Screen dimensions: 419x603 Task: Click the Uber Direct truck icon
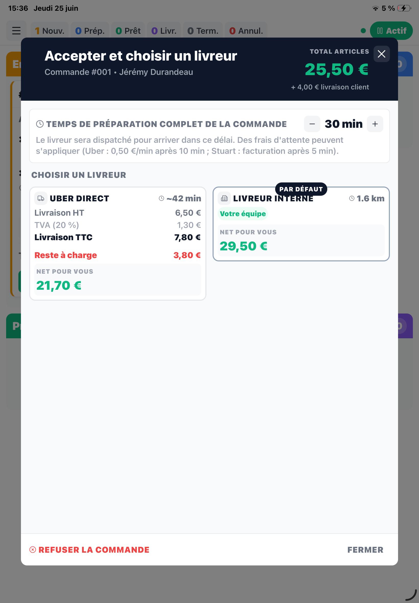point(41,199)
